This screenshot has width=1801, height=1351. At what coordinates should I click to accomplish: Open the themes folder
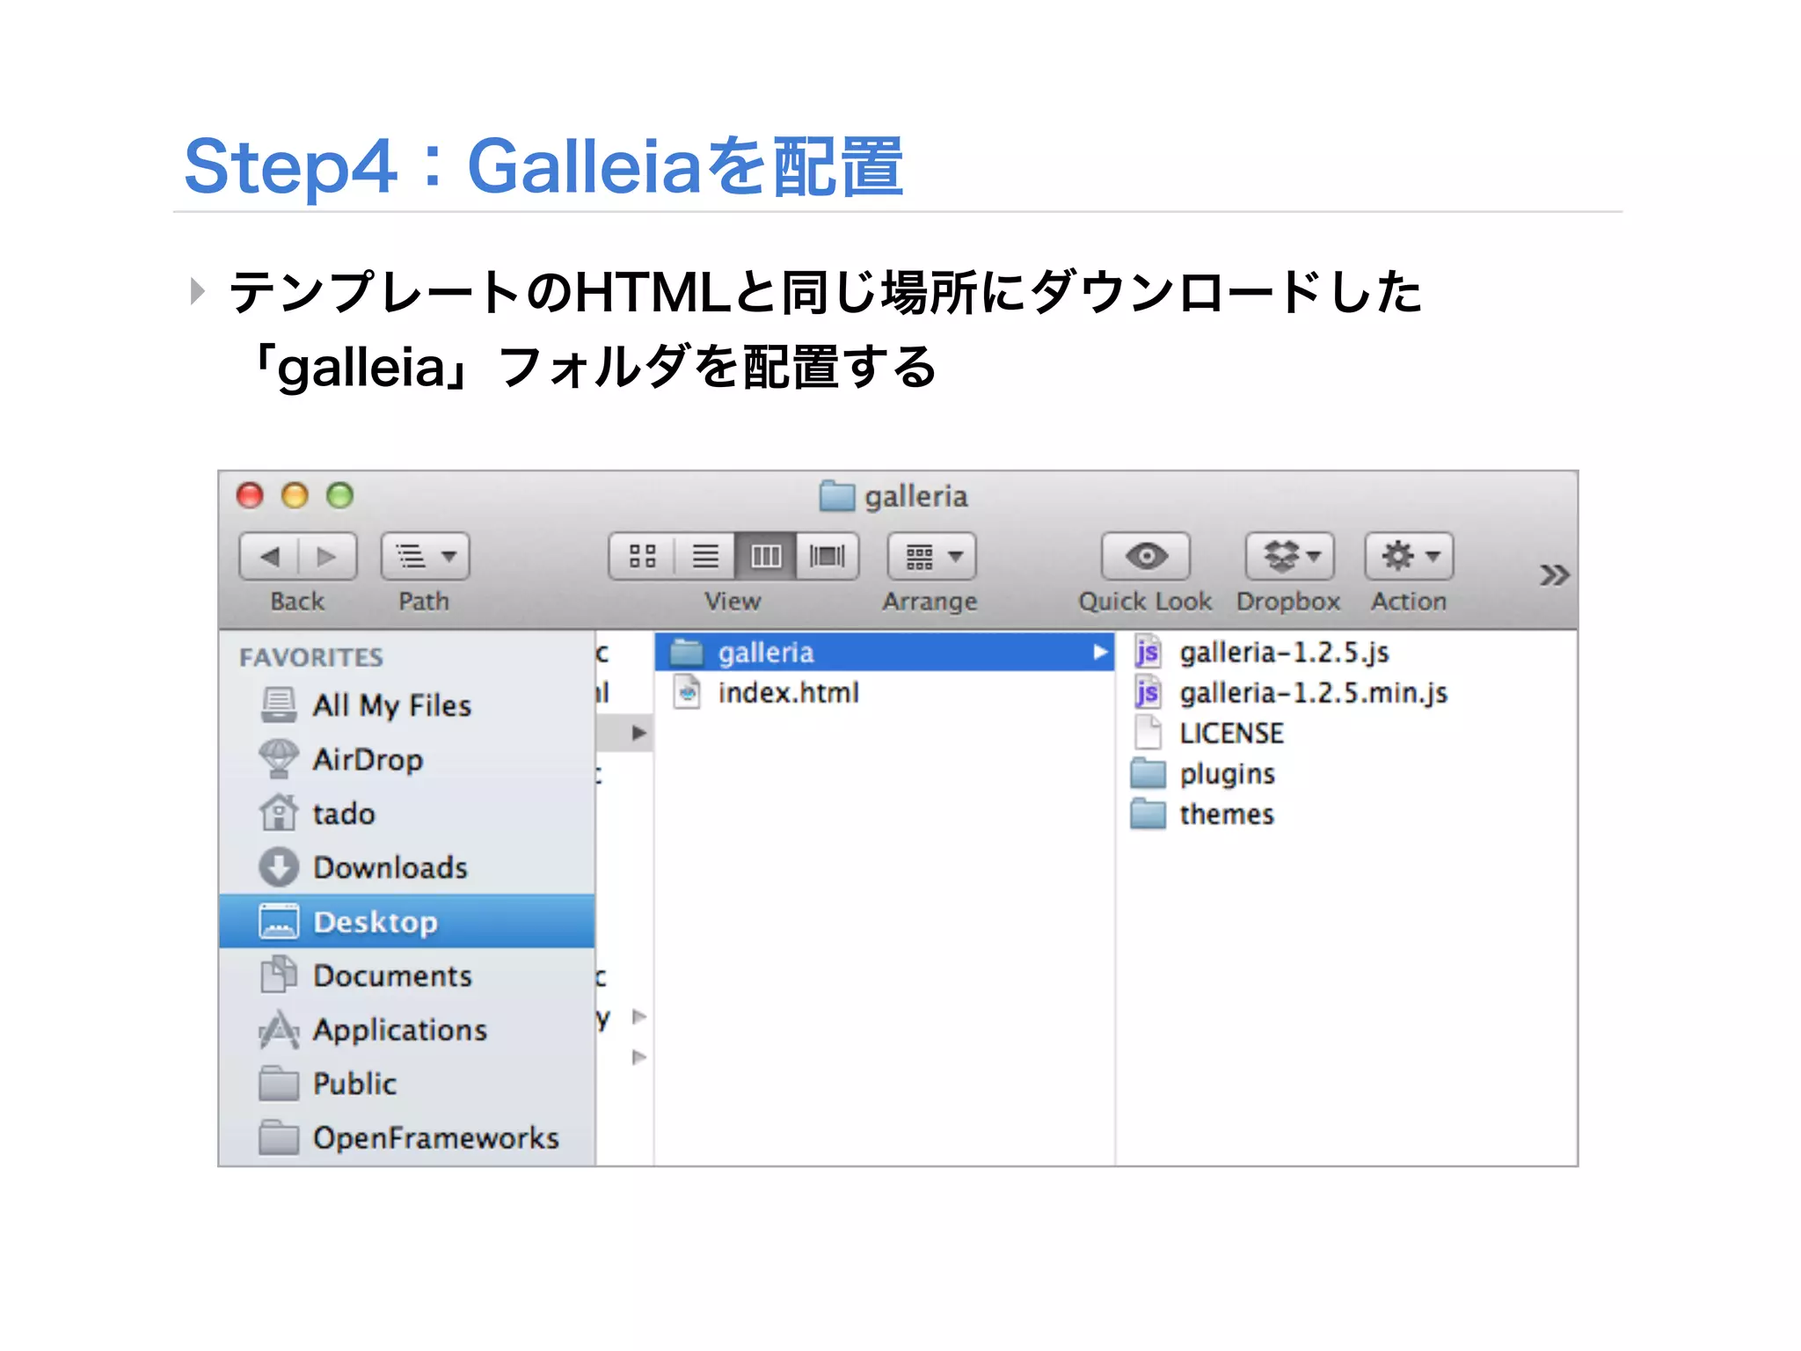(1226, 814)
